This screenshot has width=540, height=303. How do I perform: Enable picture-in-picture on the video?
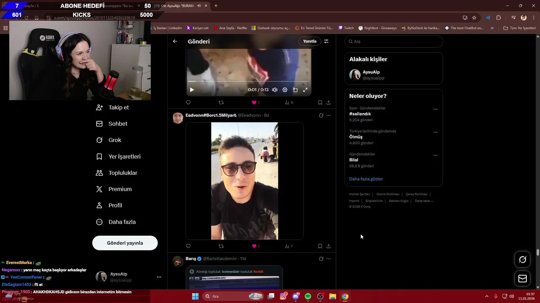pos(295,90)
